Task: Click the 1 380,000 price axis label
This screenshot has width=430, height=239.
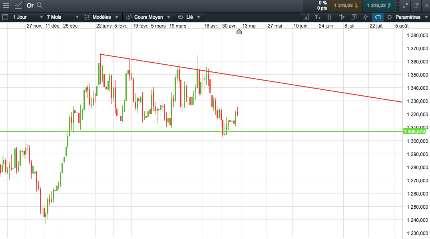Action: [x=417, y=36]
